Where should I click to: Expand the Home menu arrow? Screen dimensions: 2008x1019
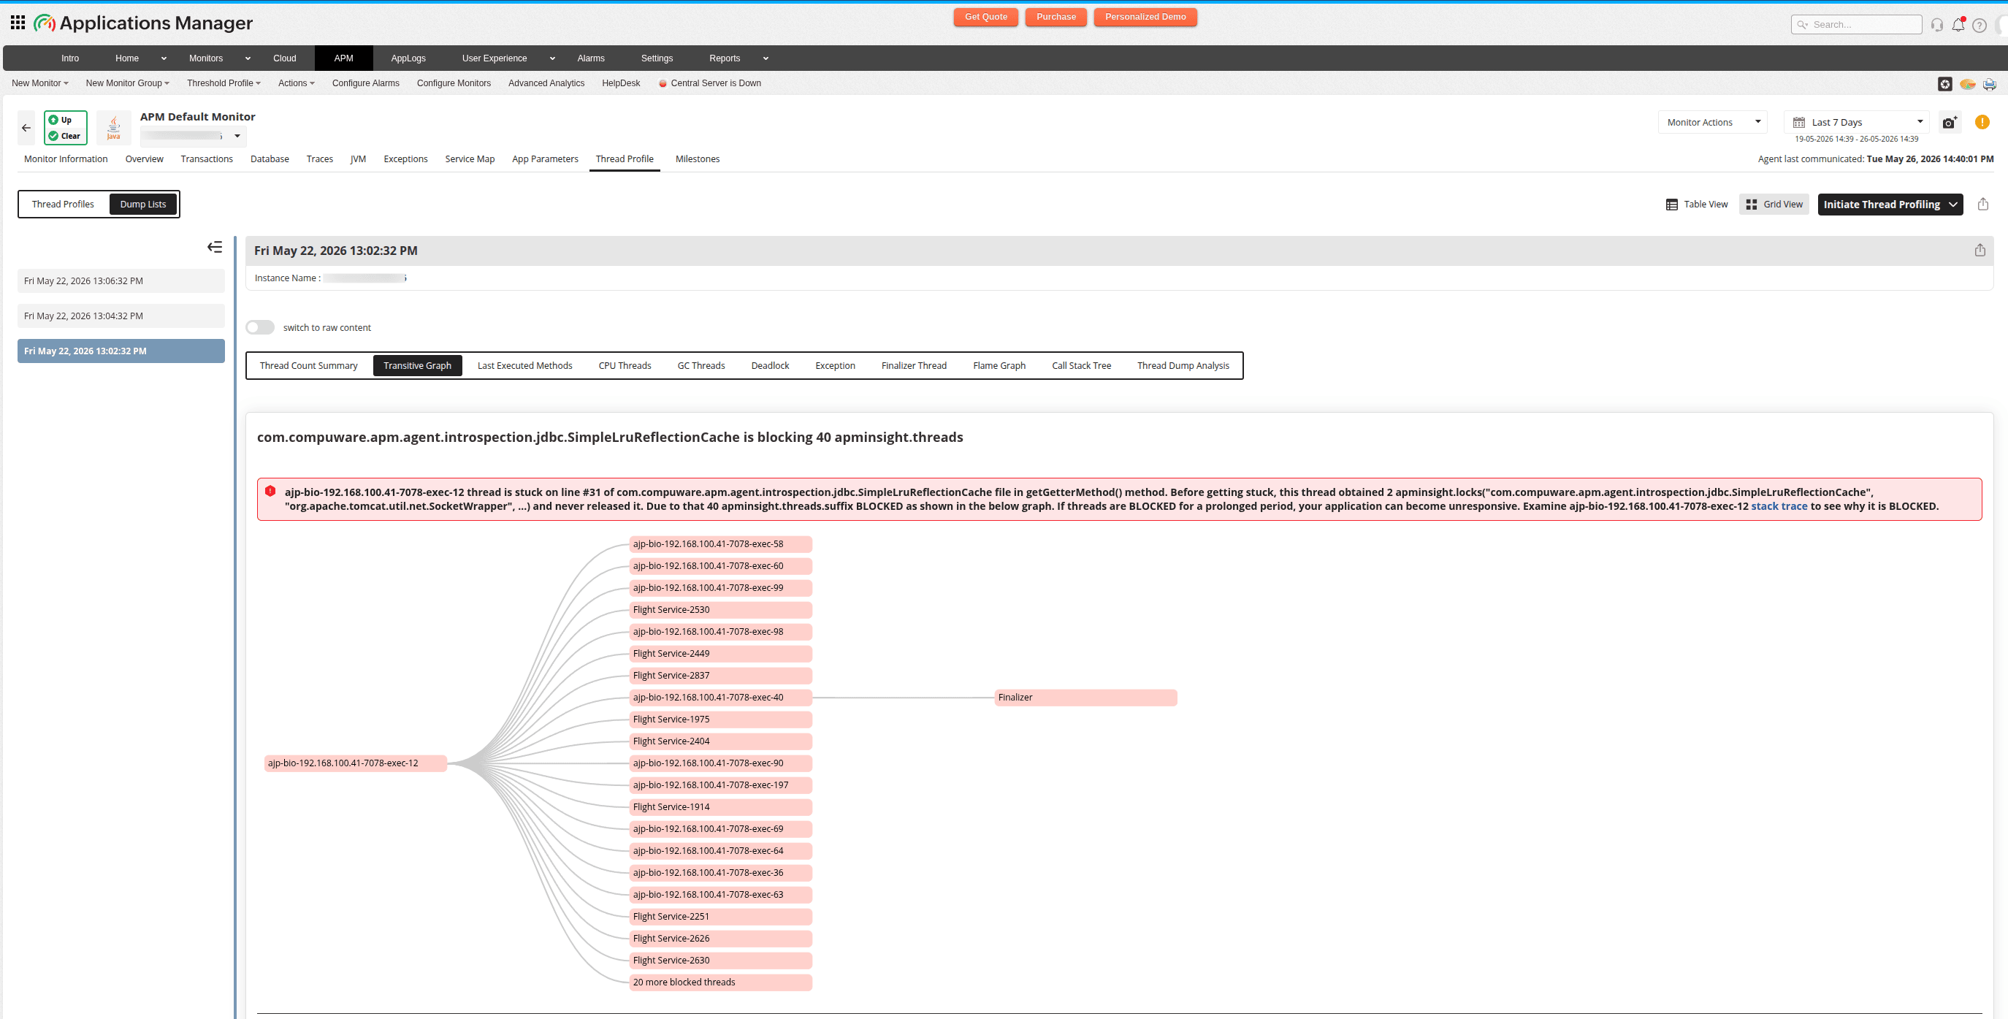point(164,58)
